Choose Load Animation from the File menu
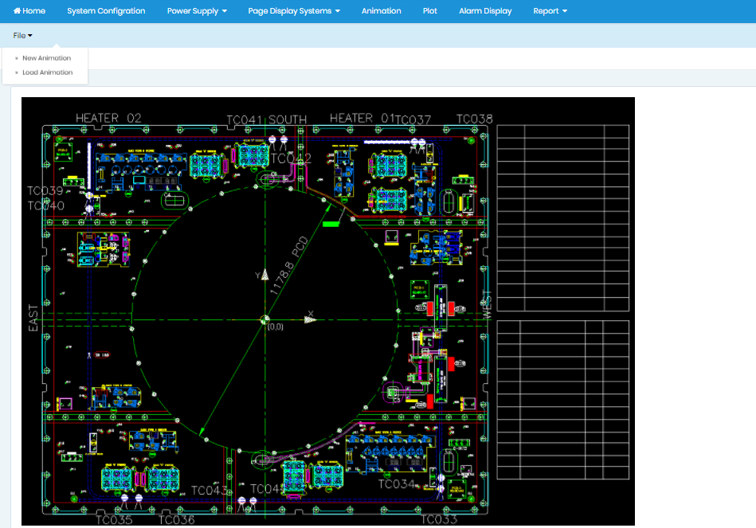Viewport: 756px width, 528px height. click(47, 72)
